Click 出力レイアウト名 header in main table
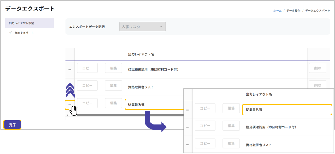This screenshot has height=154, width=335. point(141,55)
